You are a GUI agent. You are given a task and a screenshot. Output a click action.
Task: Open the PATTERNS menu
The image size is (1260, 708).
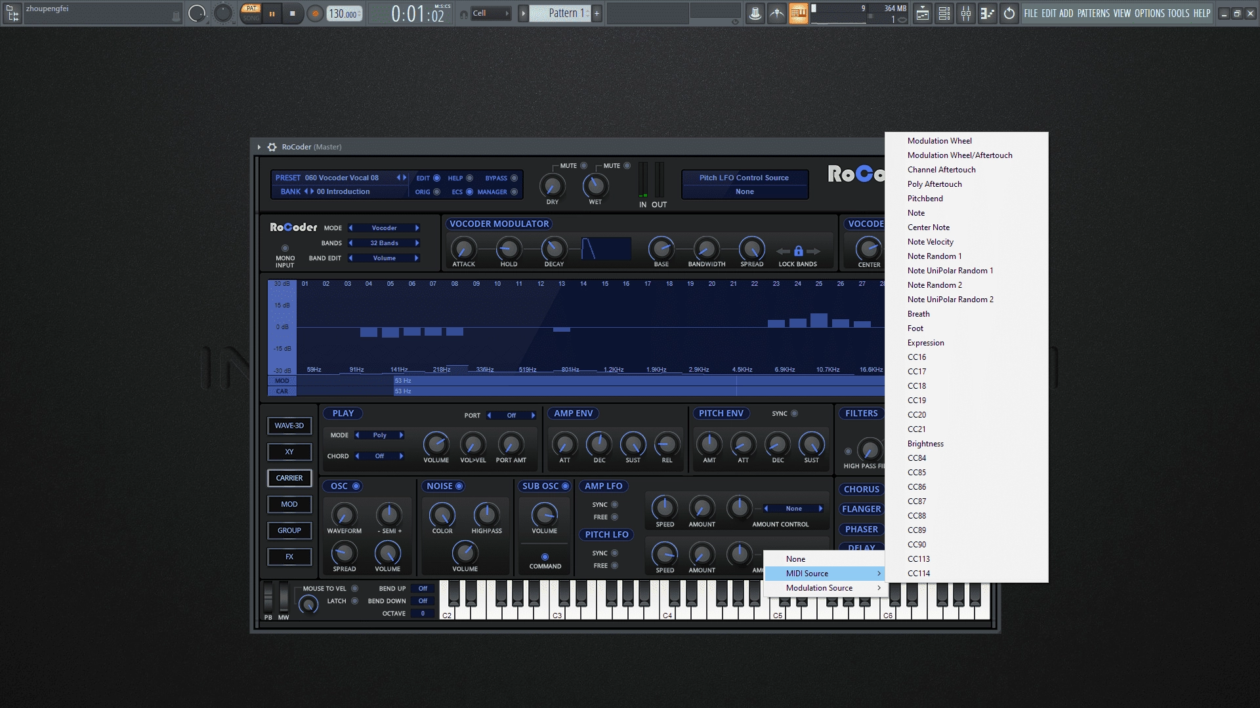pos(1093,13)
